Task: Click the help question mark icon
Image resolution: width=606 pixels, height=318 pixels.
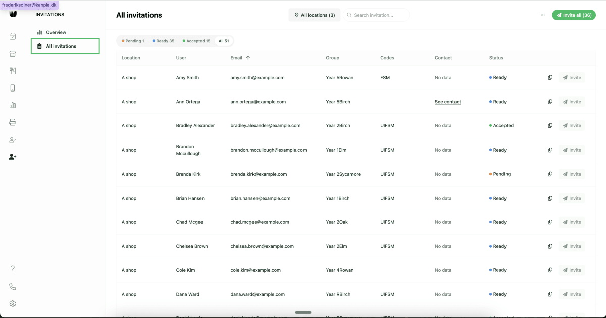Action: [13, 269]
